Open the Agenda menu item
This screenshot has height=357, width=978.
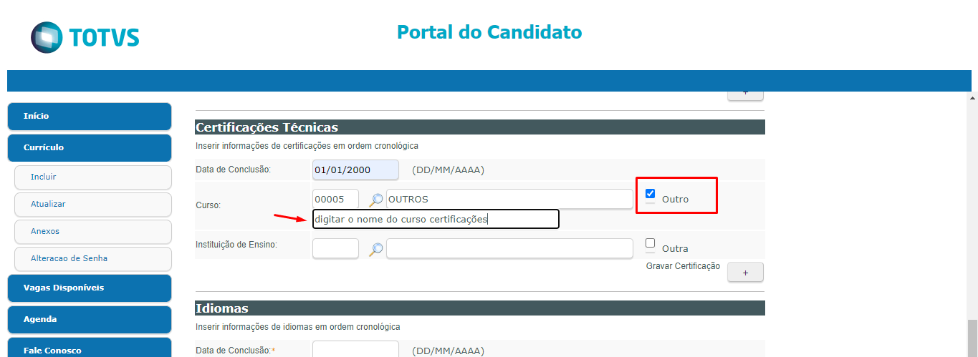tap(90, 319)
